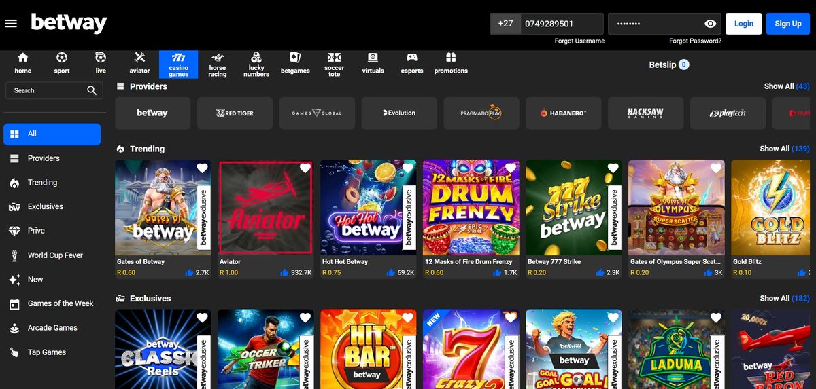This screenshot has height=389, width=816.
Task: Select Exclusives in the sidebar
Action: 52,207
